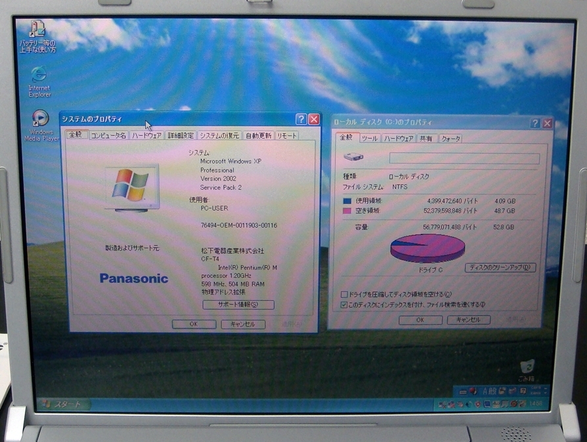
Task: Launch Internet Explorer from the desktop
Action: (x=39, y=81)
